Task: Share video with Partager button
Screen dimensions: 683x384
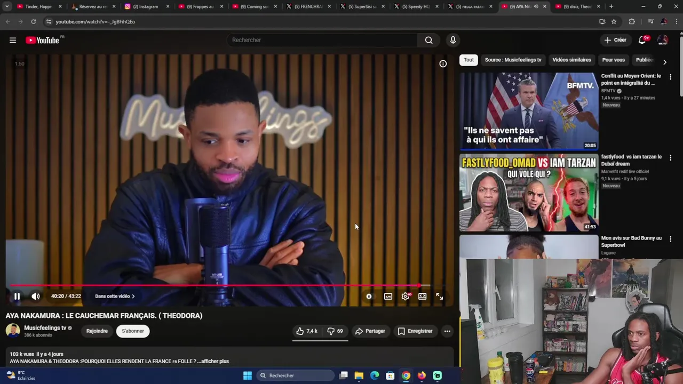Action: 370,331
